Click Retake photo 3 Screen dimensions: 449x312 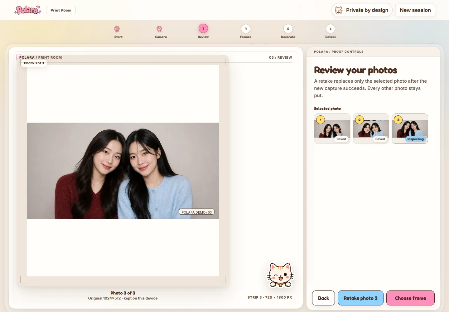(360, 298)
